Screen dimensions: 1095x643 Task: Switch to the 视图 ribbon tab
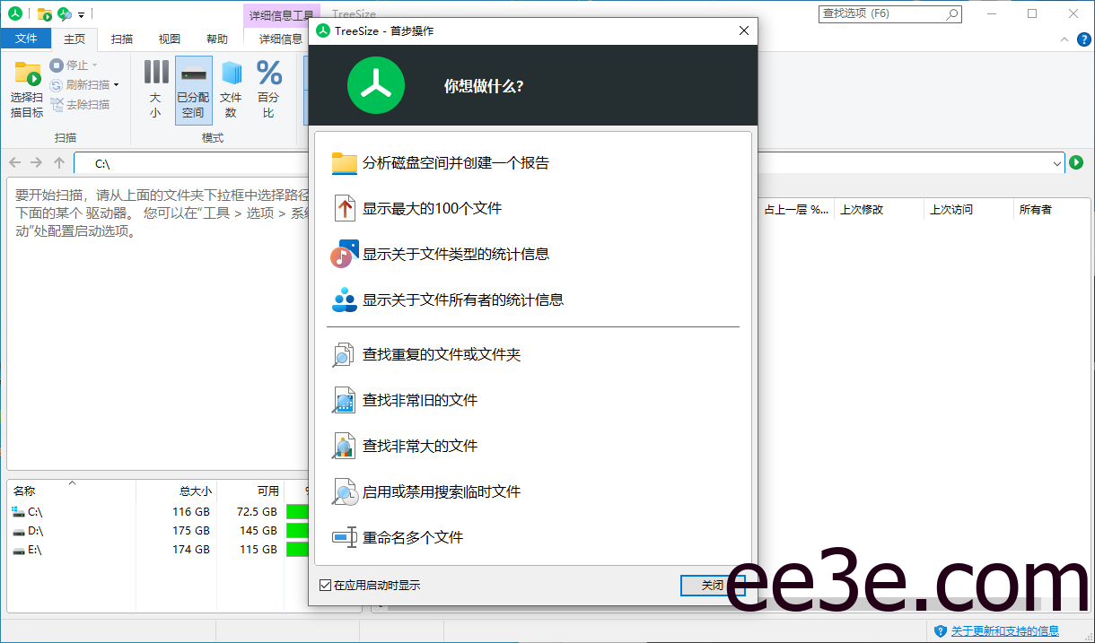click(x=169, y=39)
